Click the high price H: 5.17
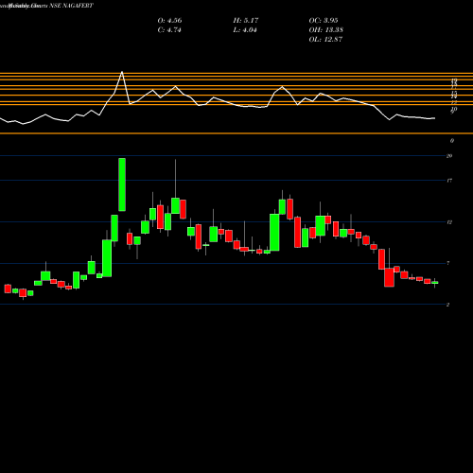 (246, 21)
